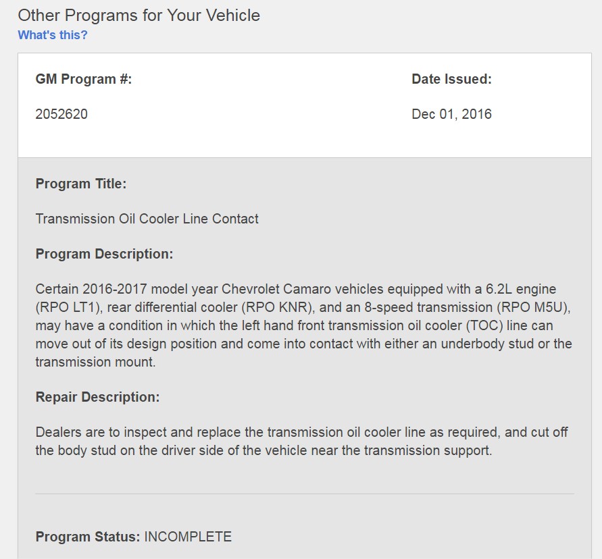Select the date Dec 01, 2016
Viewport: 602px width, 559px height.
pos(451,114)
